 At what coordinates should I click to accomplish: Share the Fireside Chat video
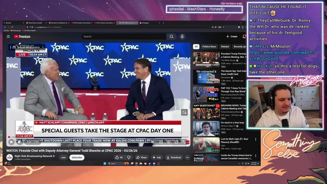142,157
